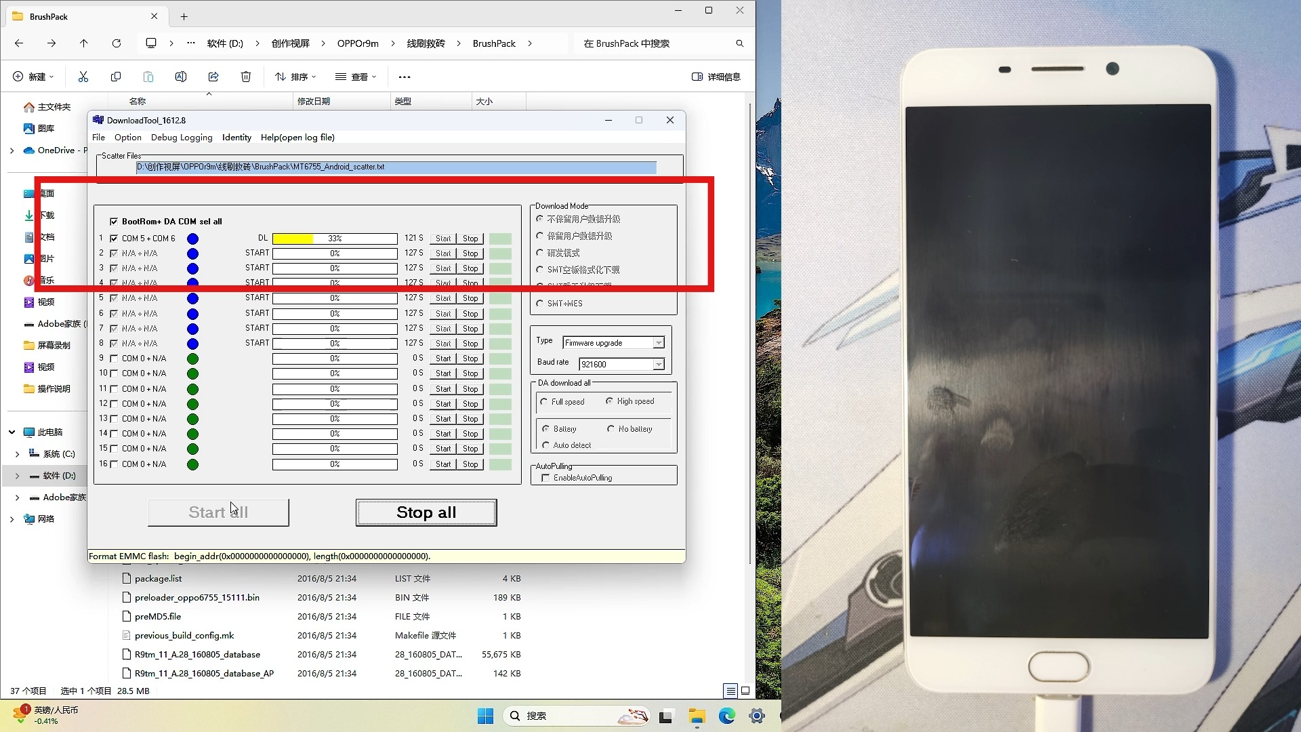Toggle BootRom+ DA COM sel all checkbox
This screenshot has width=1301, height=732.
point(114,222)
